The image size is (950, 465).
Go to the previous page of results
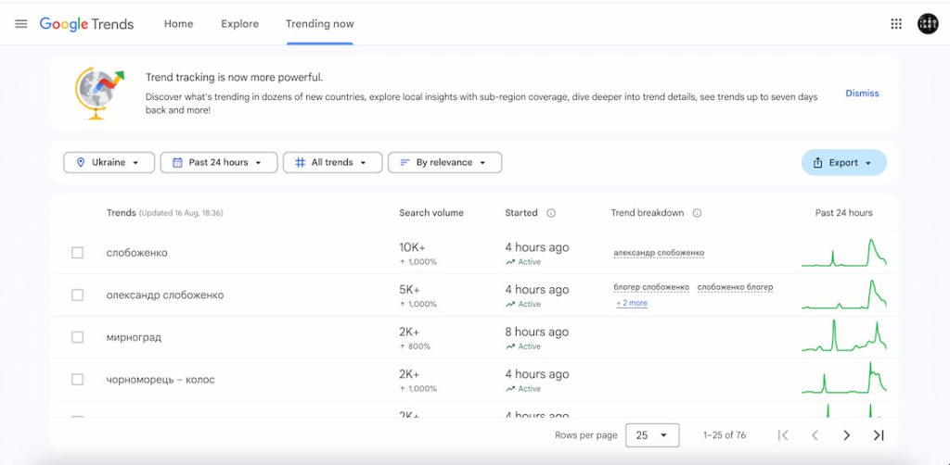coord(815,435)
